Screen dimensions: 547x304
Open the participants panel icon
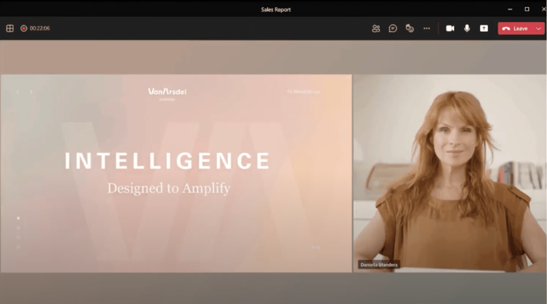(376, 28)
